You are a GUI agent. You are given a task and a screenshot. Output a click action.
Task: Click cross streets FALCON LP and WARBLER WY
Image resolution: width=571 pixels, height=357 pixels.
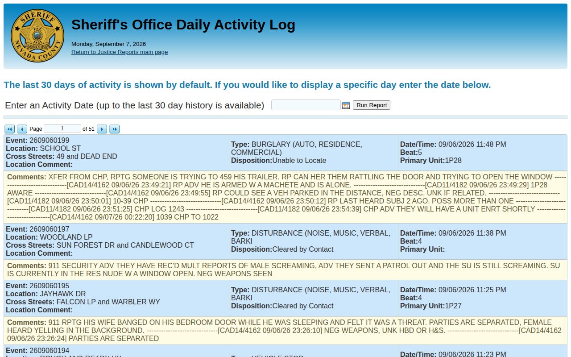pyautogui.click(x=108, y=302)
